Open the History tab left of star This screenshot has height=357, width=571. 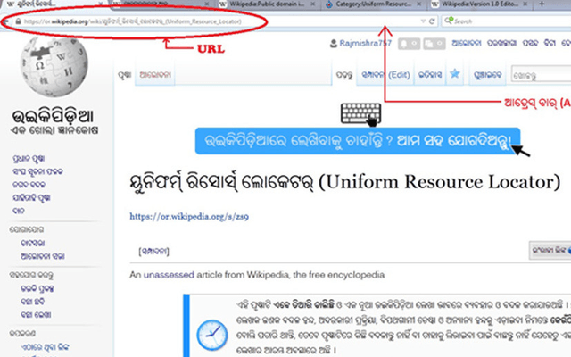tap(430, 75)
